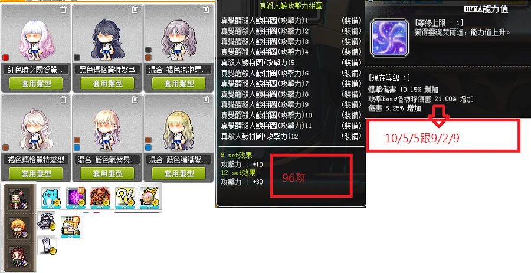
Task: Click the HEXA stat blue swirl icon
Action: (x=389, y=38)
